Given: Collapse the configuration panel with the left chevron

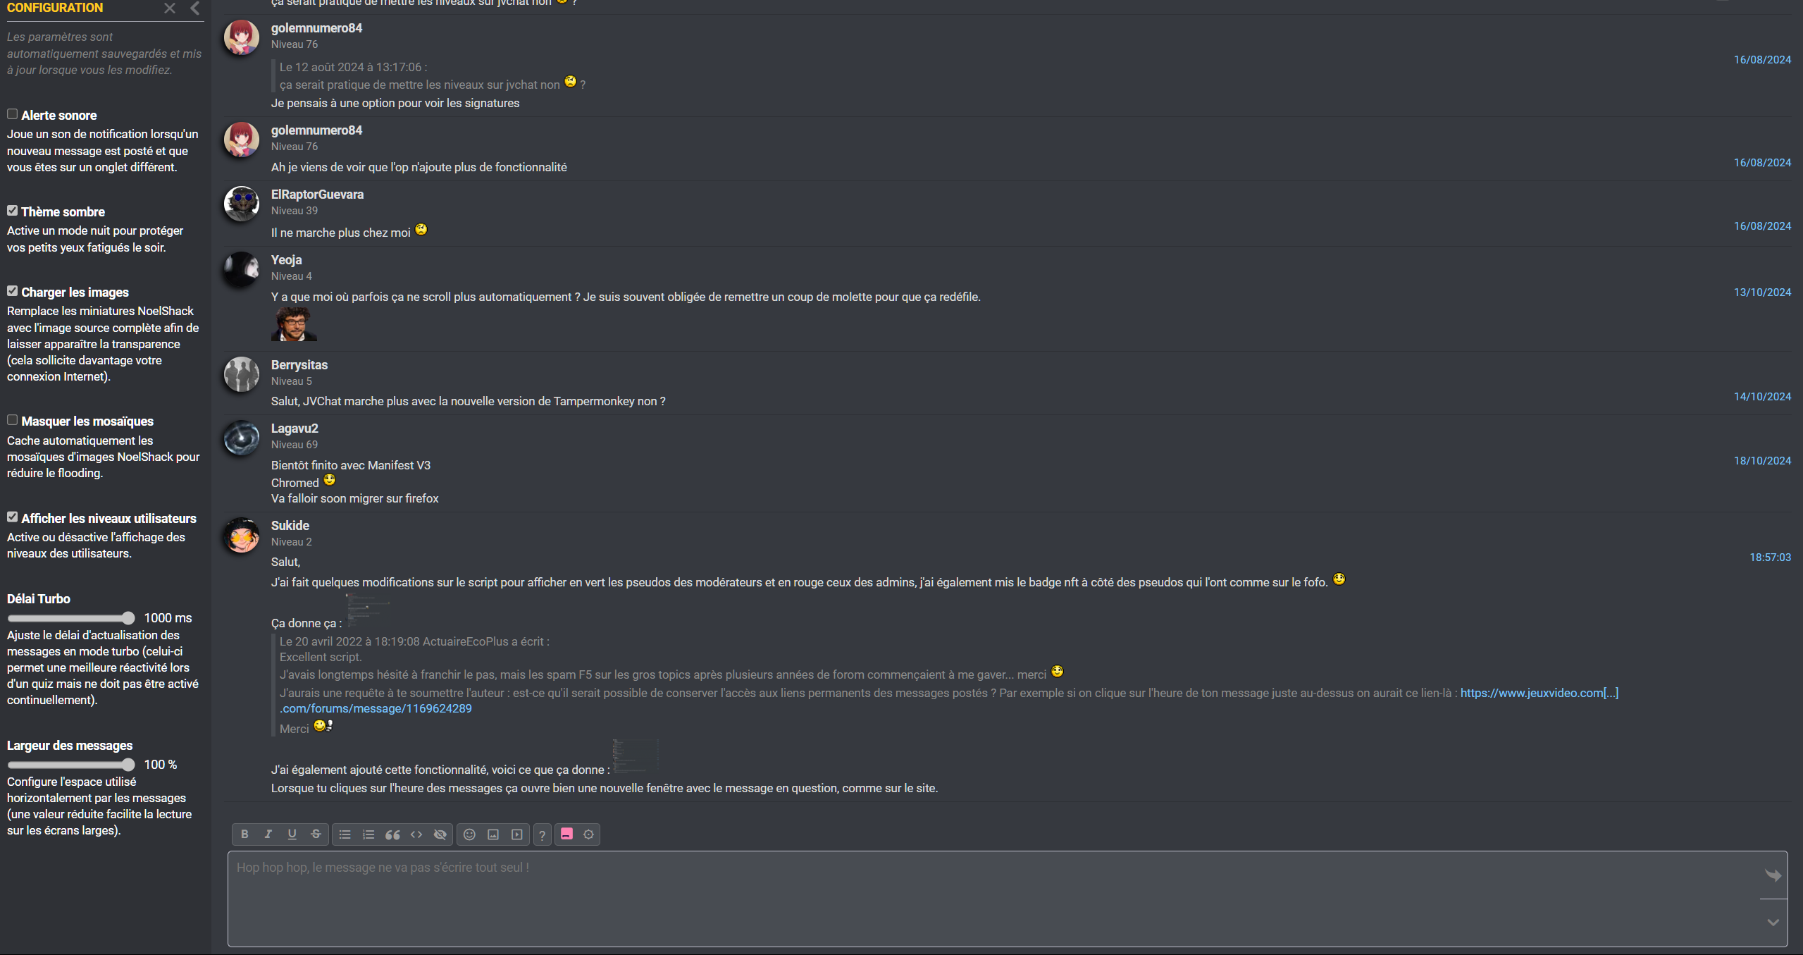Looking at the screenshot, I should [195, 8].
